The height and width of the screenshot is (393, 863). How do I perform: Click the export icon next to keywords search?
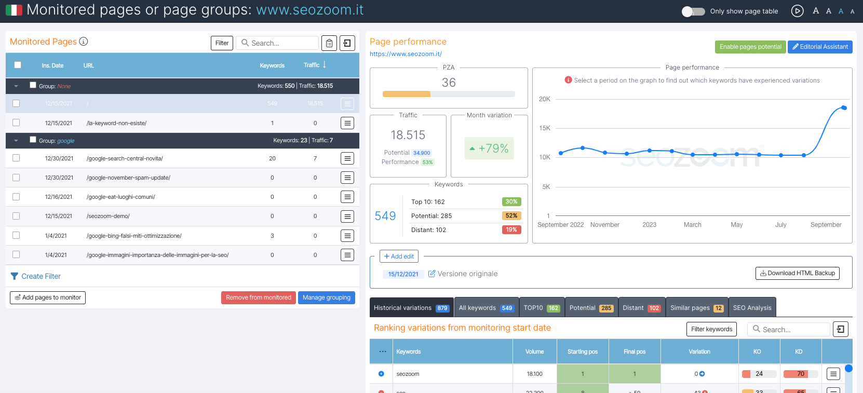coord(841,329)
